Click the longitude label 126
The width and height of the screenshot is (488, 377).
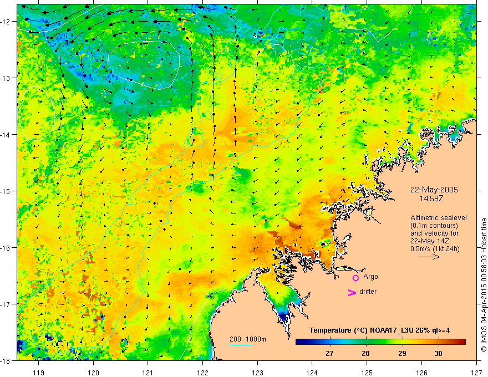(x=421, y=373)
